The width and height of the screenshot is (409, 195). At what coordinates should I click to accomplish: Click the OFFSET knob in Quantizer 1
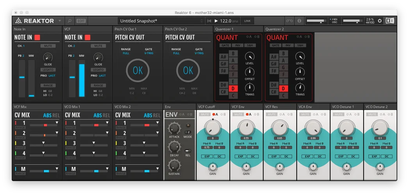coord(250,72)
